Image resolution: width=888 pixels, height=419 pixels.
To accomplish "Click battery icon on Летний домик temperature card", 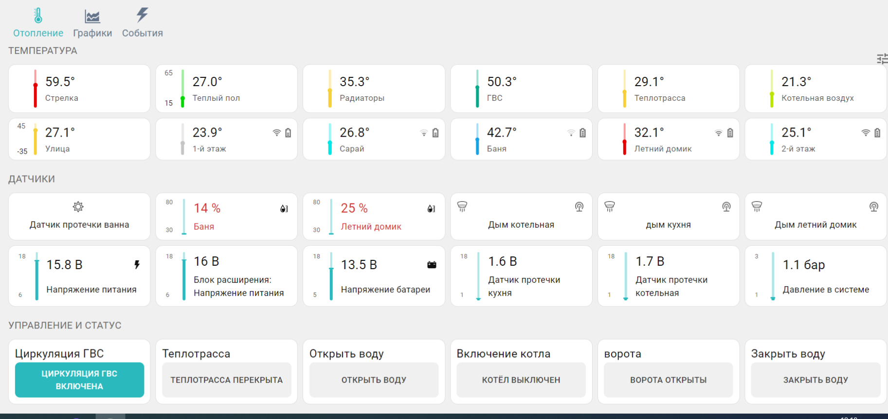I will pyautogui.click(x=730, y=132).
